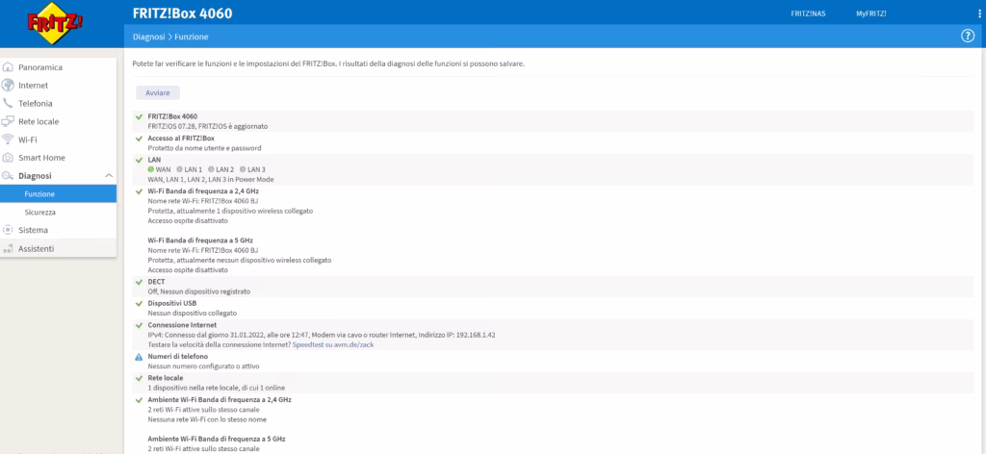986x454 pixels.
Task: Click the Telefonia phone icon
Action: (x=8, y=104)
